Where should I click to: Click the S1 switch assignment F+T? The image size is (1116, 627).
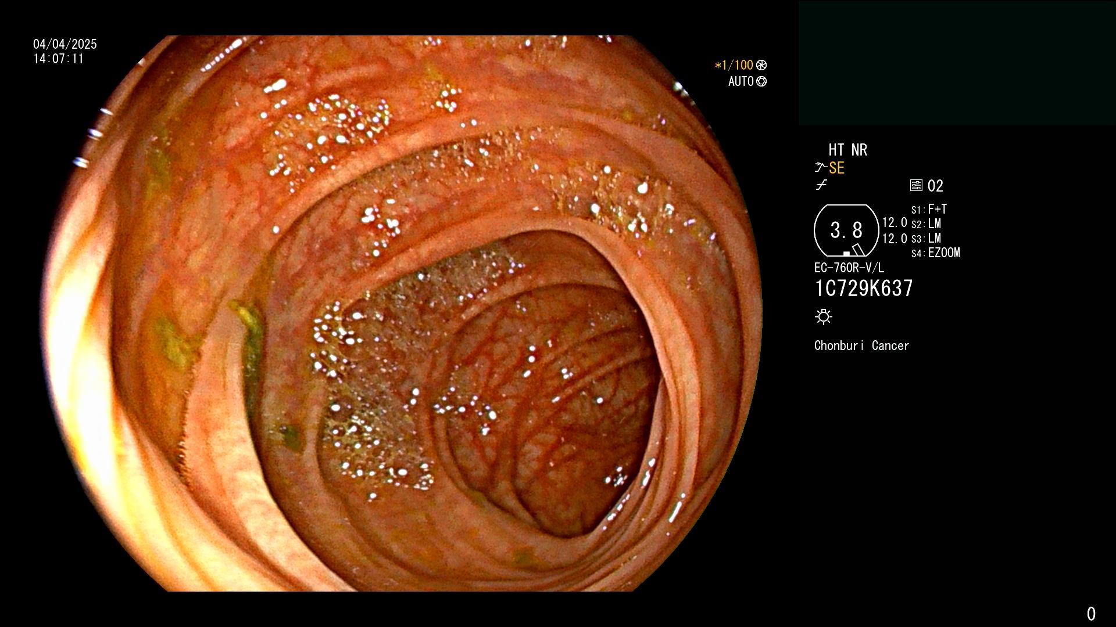pyautogui.click(x=938, y=209)
